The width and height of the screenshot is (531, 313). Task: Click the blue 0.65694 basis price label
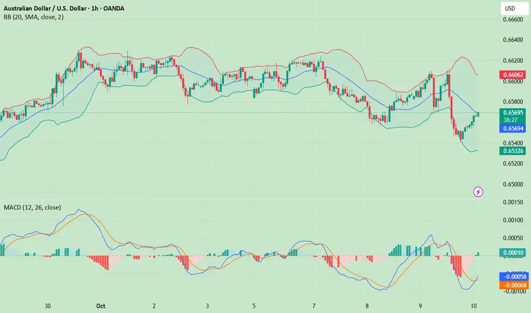513,128
